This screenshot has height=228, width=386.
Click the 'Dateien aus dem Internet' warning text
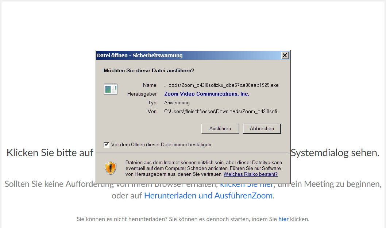tap(204, 169)
